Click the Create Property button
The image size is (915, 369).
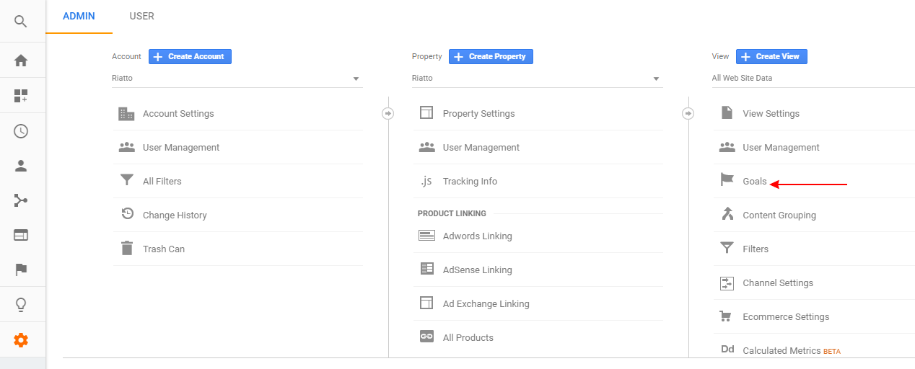[491, 56]
